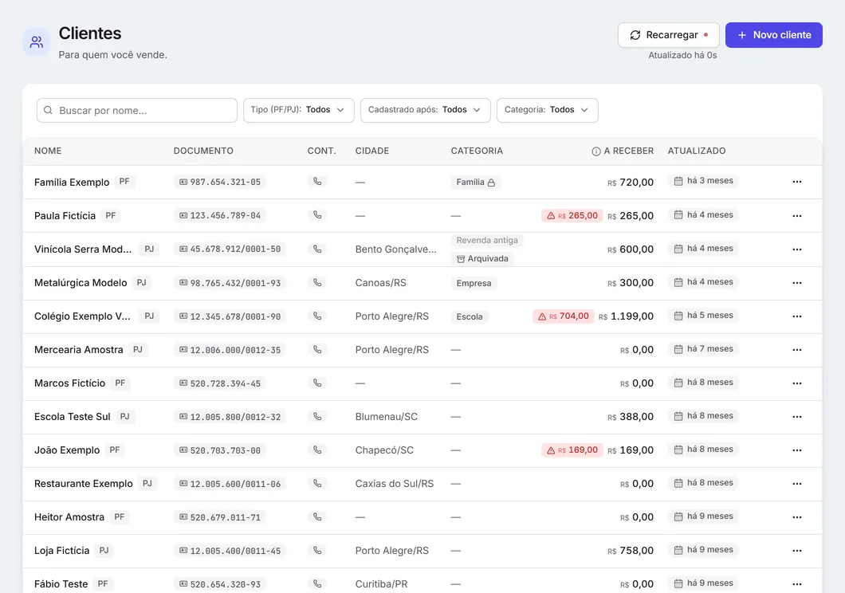Click the há 5 meses updated badge
Viewport: 845px width, 593px height.
click(703, 316)
